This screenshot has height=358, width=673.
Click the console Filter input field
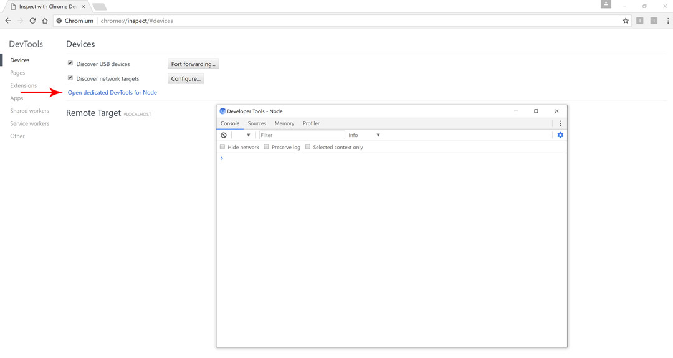302,135
